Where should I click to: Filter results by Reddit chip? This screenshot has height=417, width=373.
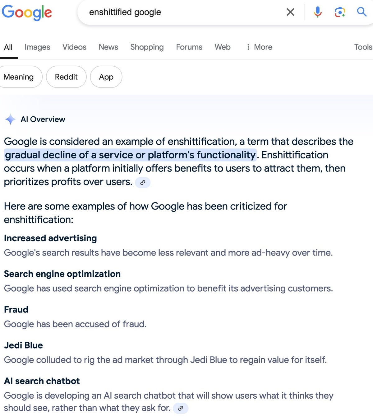tap(66, 77)
